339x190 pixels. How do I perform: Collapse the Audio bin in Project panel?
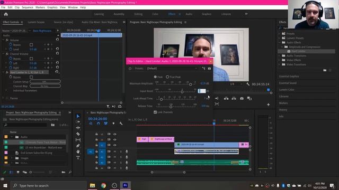(12, 137)
